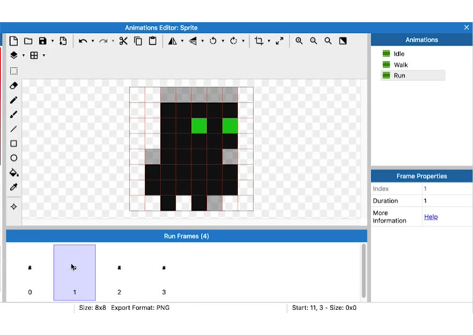Image resolution: width=473 pixels, height=335 pixels.
Task: Click the New file icon
Action: click(x=14, y=41)
